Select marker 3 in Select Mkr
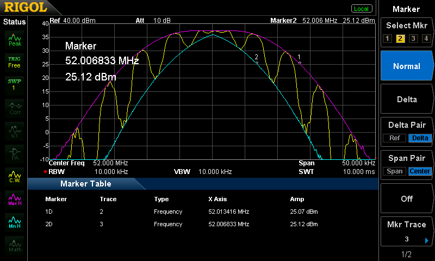The width and height of the screenshot is (435, 261). click(x=413, y=38)
